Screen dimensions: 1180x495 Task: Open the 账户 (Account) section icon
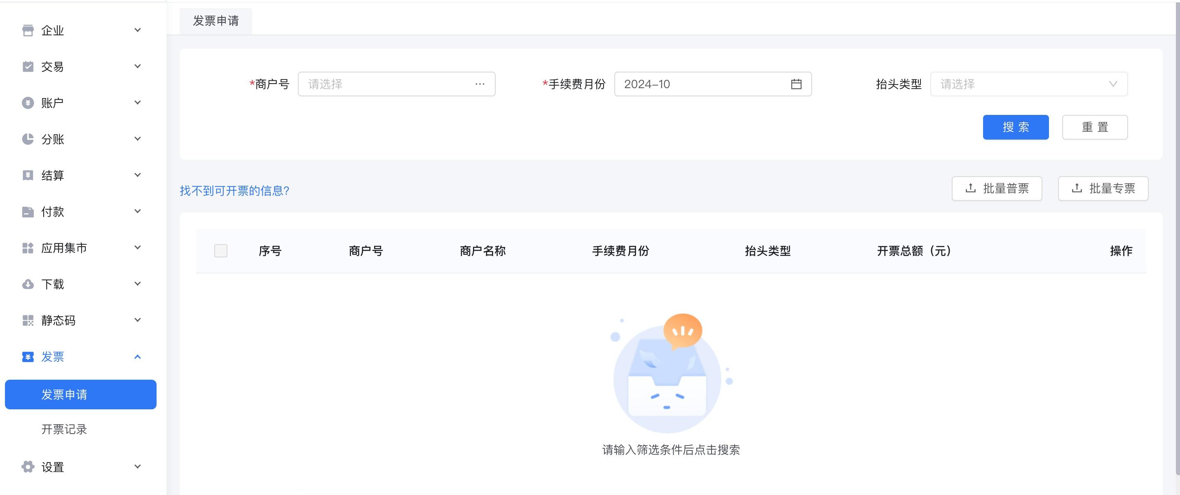(x=28, y=103)
